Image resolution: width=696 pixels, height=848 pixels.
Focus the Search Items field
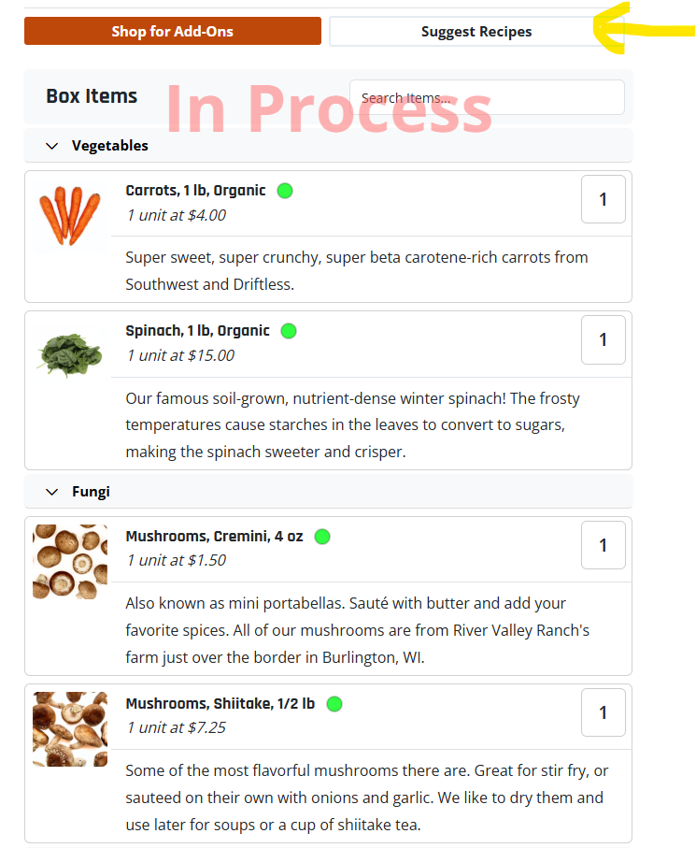pyautogui.click(x=487, y=97)
